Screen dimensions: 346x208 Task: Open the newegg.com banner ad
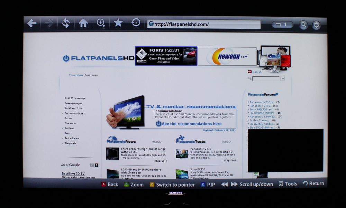(x=227, y=56)
